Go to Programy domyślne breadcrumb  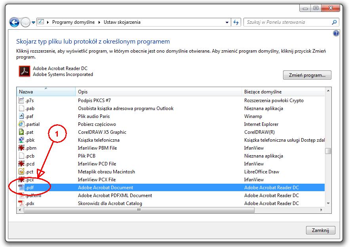point(73,22)
